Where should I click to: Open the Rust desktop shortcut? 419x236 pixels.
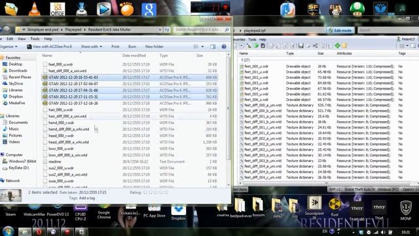pyautogui.click(x=335, y=207)
